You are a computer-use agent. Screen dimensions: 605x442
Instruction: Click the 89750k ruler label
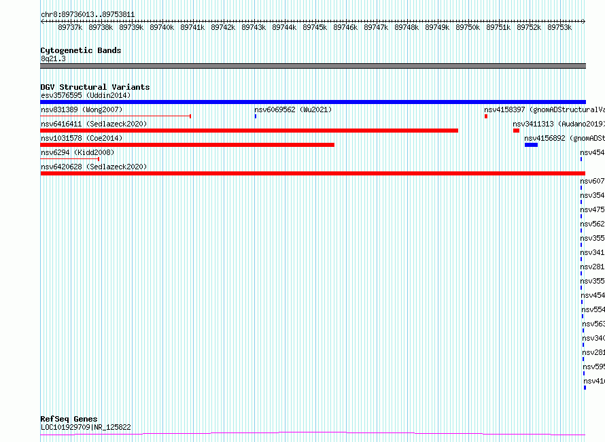click(x=468, y=27)
